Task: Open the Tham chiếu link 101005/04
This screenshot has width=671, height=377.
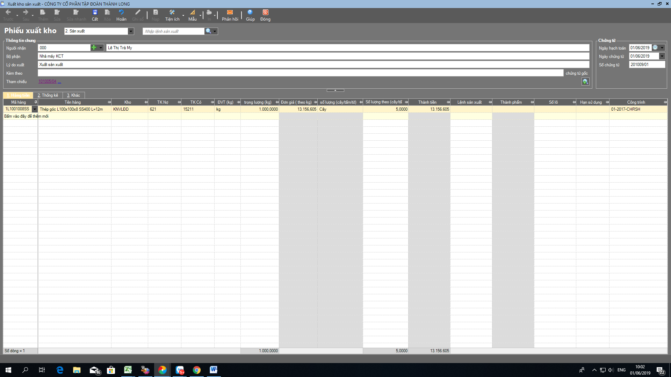Action: 47,81
